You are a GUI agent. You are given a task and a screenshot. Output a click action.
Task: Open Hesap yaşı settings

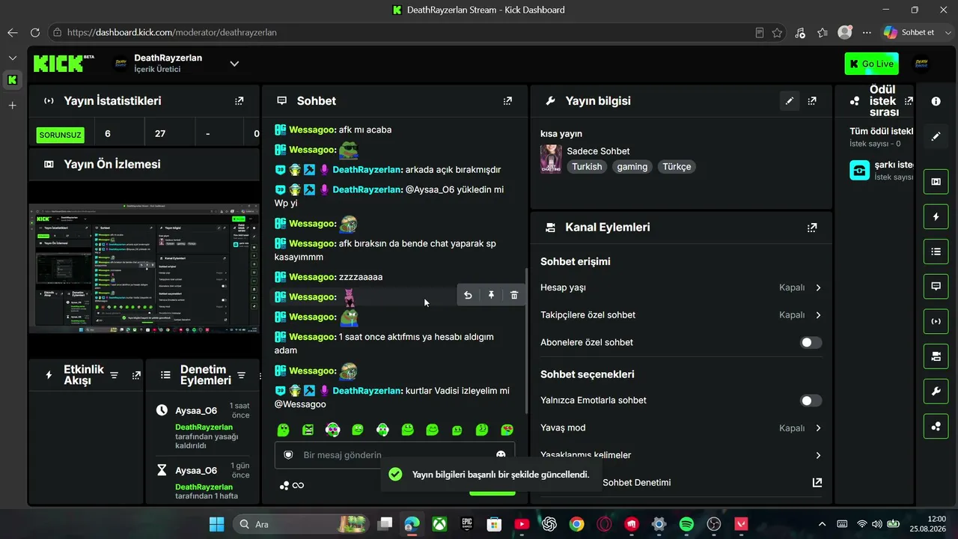tap(681, 287)
